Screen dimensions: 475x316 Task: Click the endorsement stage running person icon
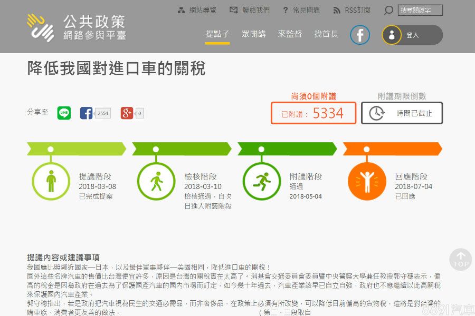click(x=261, y=182)
